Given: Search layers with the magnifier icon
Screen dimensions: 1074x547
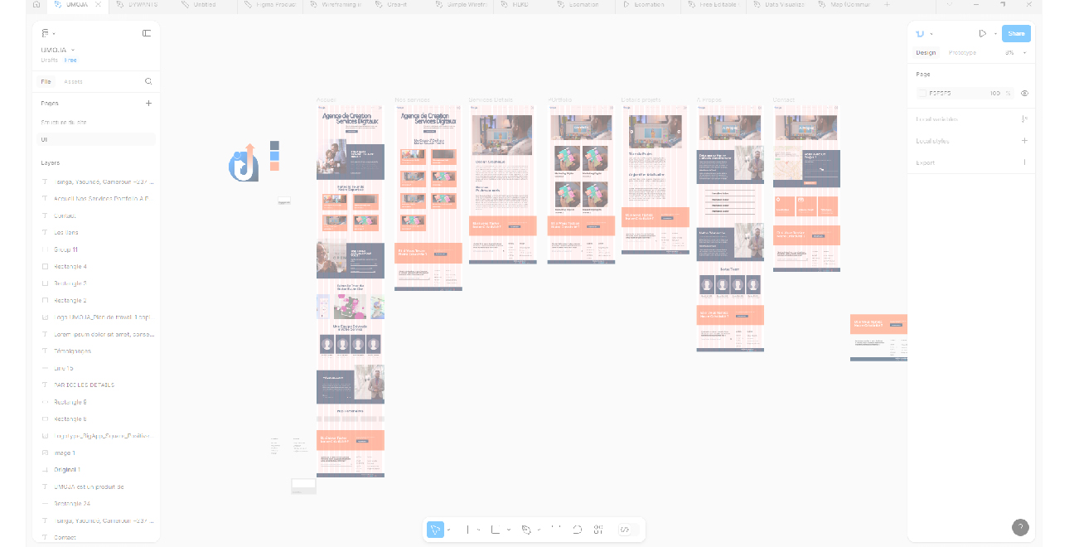Looking at the screenshot, I should pos(148,81).
